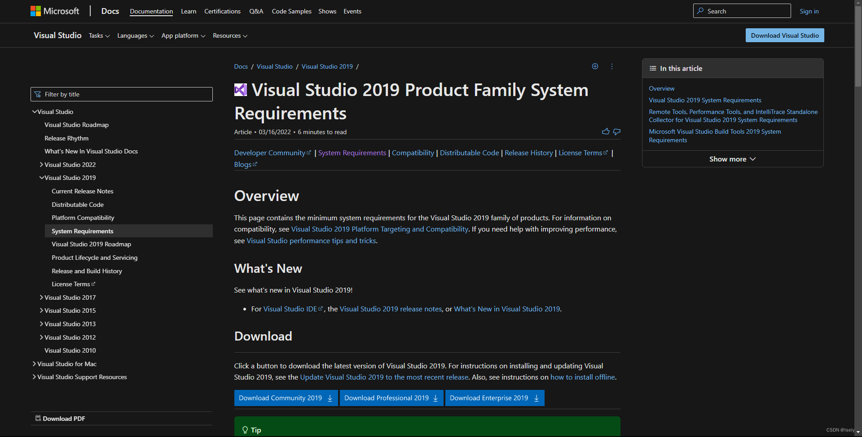Screen dimensions: 862x437
Task: Click Visual Studio product name in header
Action: 57,35
